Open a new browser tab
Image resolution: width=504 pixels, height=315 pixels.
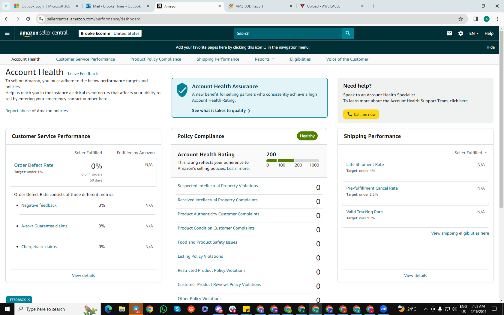373,6
